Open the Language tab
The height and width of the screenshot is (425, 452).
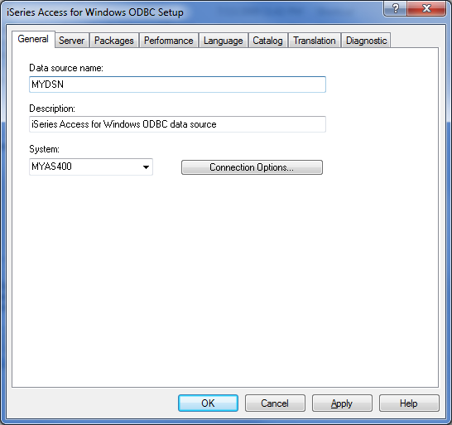coord(224,41)
